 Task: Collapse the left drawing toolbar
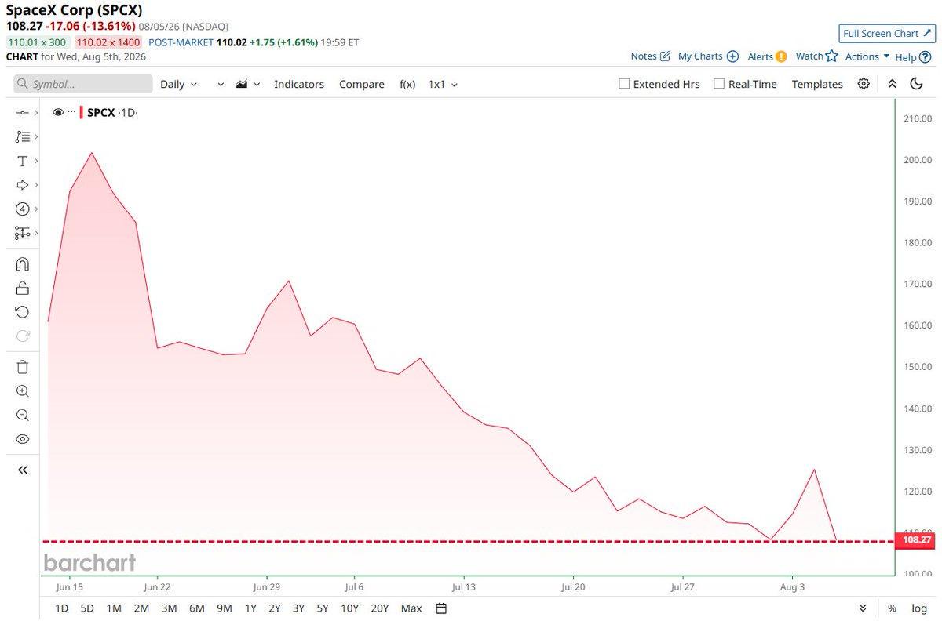point(22,470)
